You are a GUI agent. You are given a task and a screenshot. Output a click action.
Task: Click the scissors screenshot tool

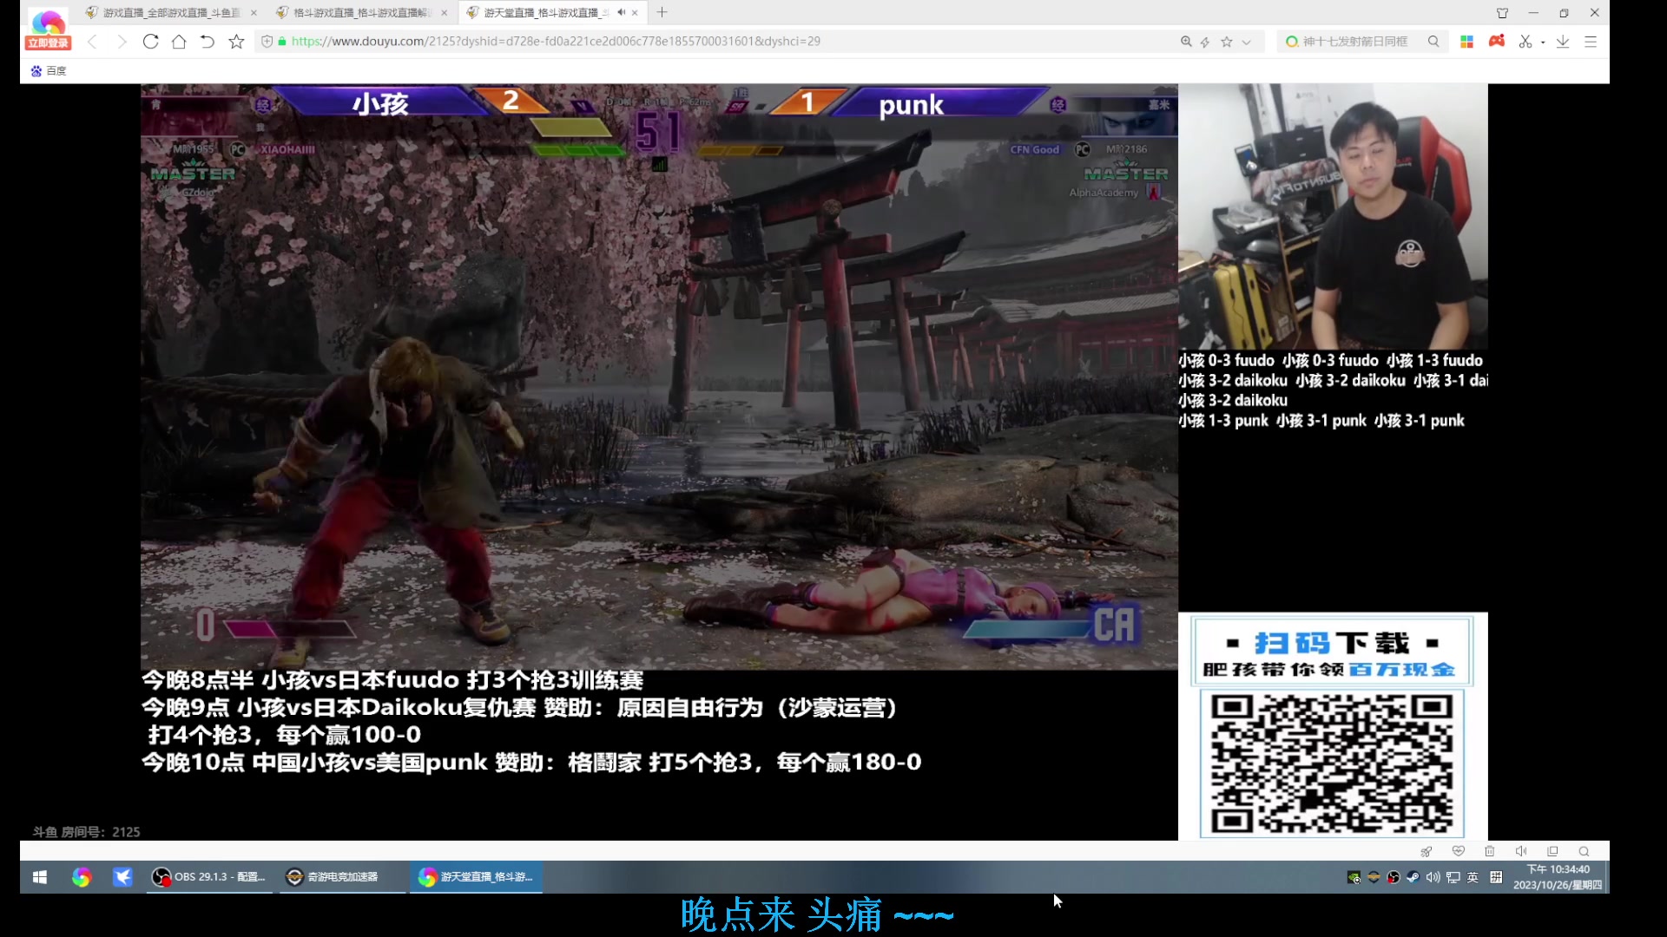pyautogui.click(x=1525, y=42)
